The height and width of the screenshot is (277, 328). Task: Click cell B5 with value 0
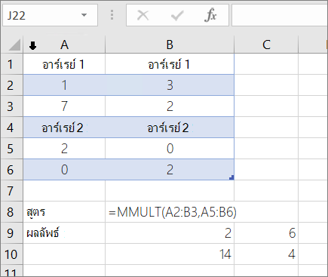coord(170,149)
